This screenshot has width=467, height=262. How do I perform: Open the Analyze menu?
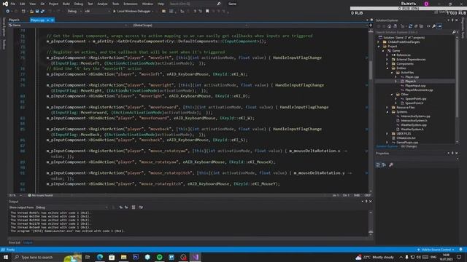coord(102,4)
